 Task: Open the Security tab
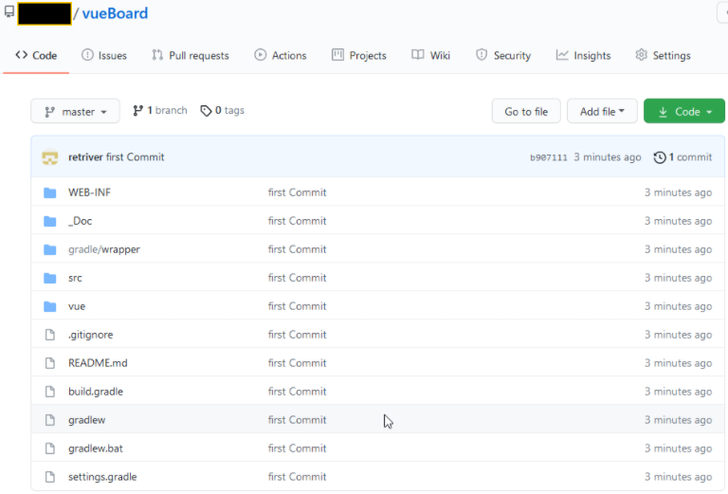(503, 55)
